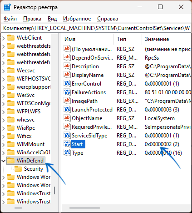Expand the Wecsvc key
Image resolution: width=192 pixels, height=213 pixels.
[3, 71]
